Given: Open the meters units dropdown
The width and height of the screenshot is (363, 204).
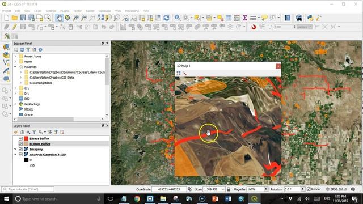Looking at the screenshot, I should coord(305,27).
